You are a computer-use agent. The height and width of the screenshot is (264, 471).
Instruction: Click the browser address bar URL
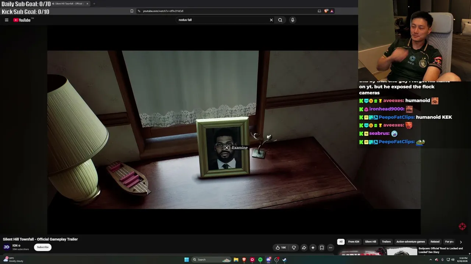[x=163, y=11]
